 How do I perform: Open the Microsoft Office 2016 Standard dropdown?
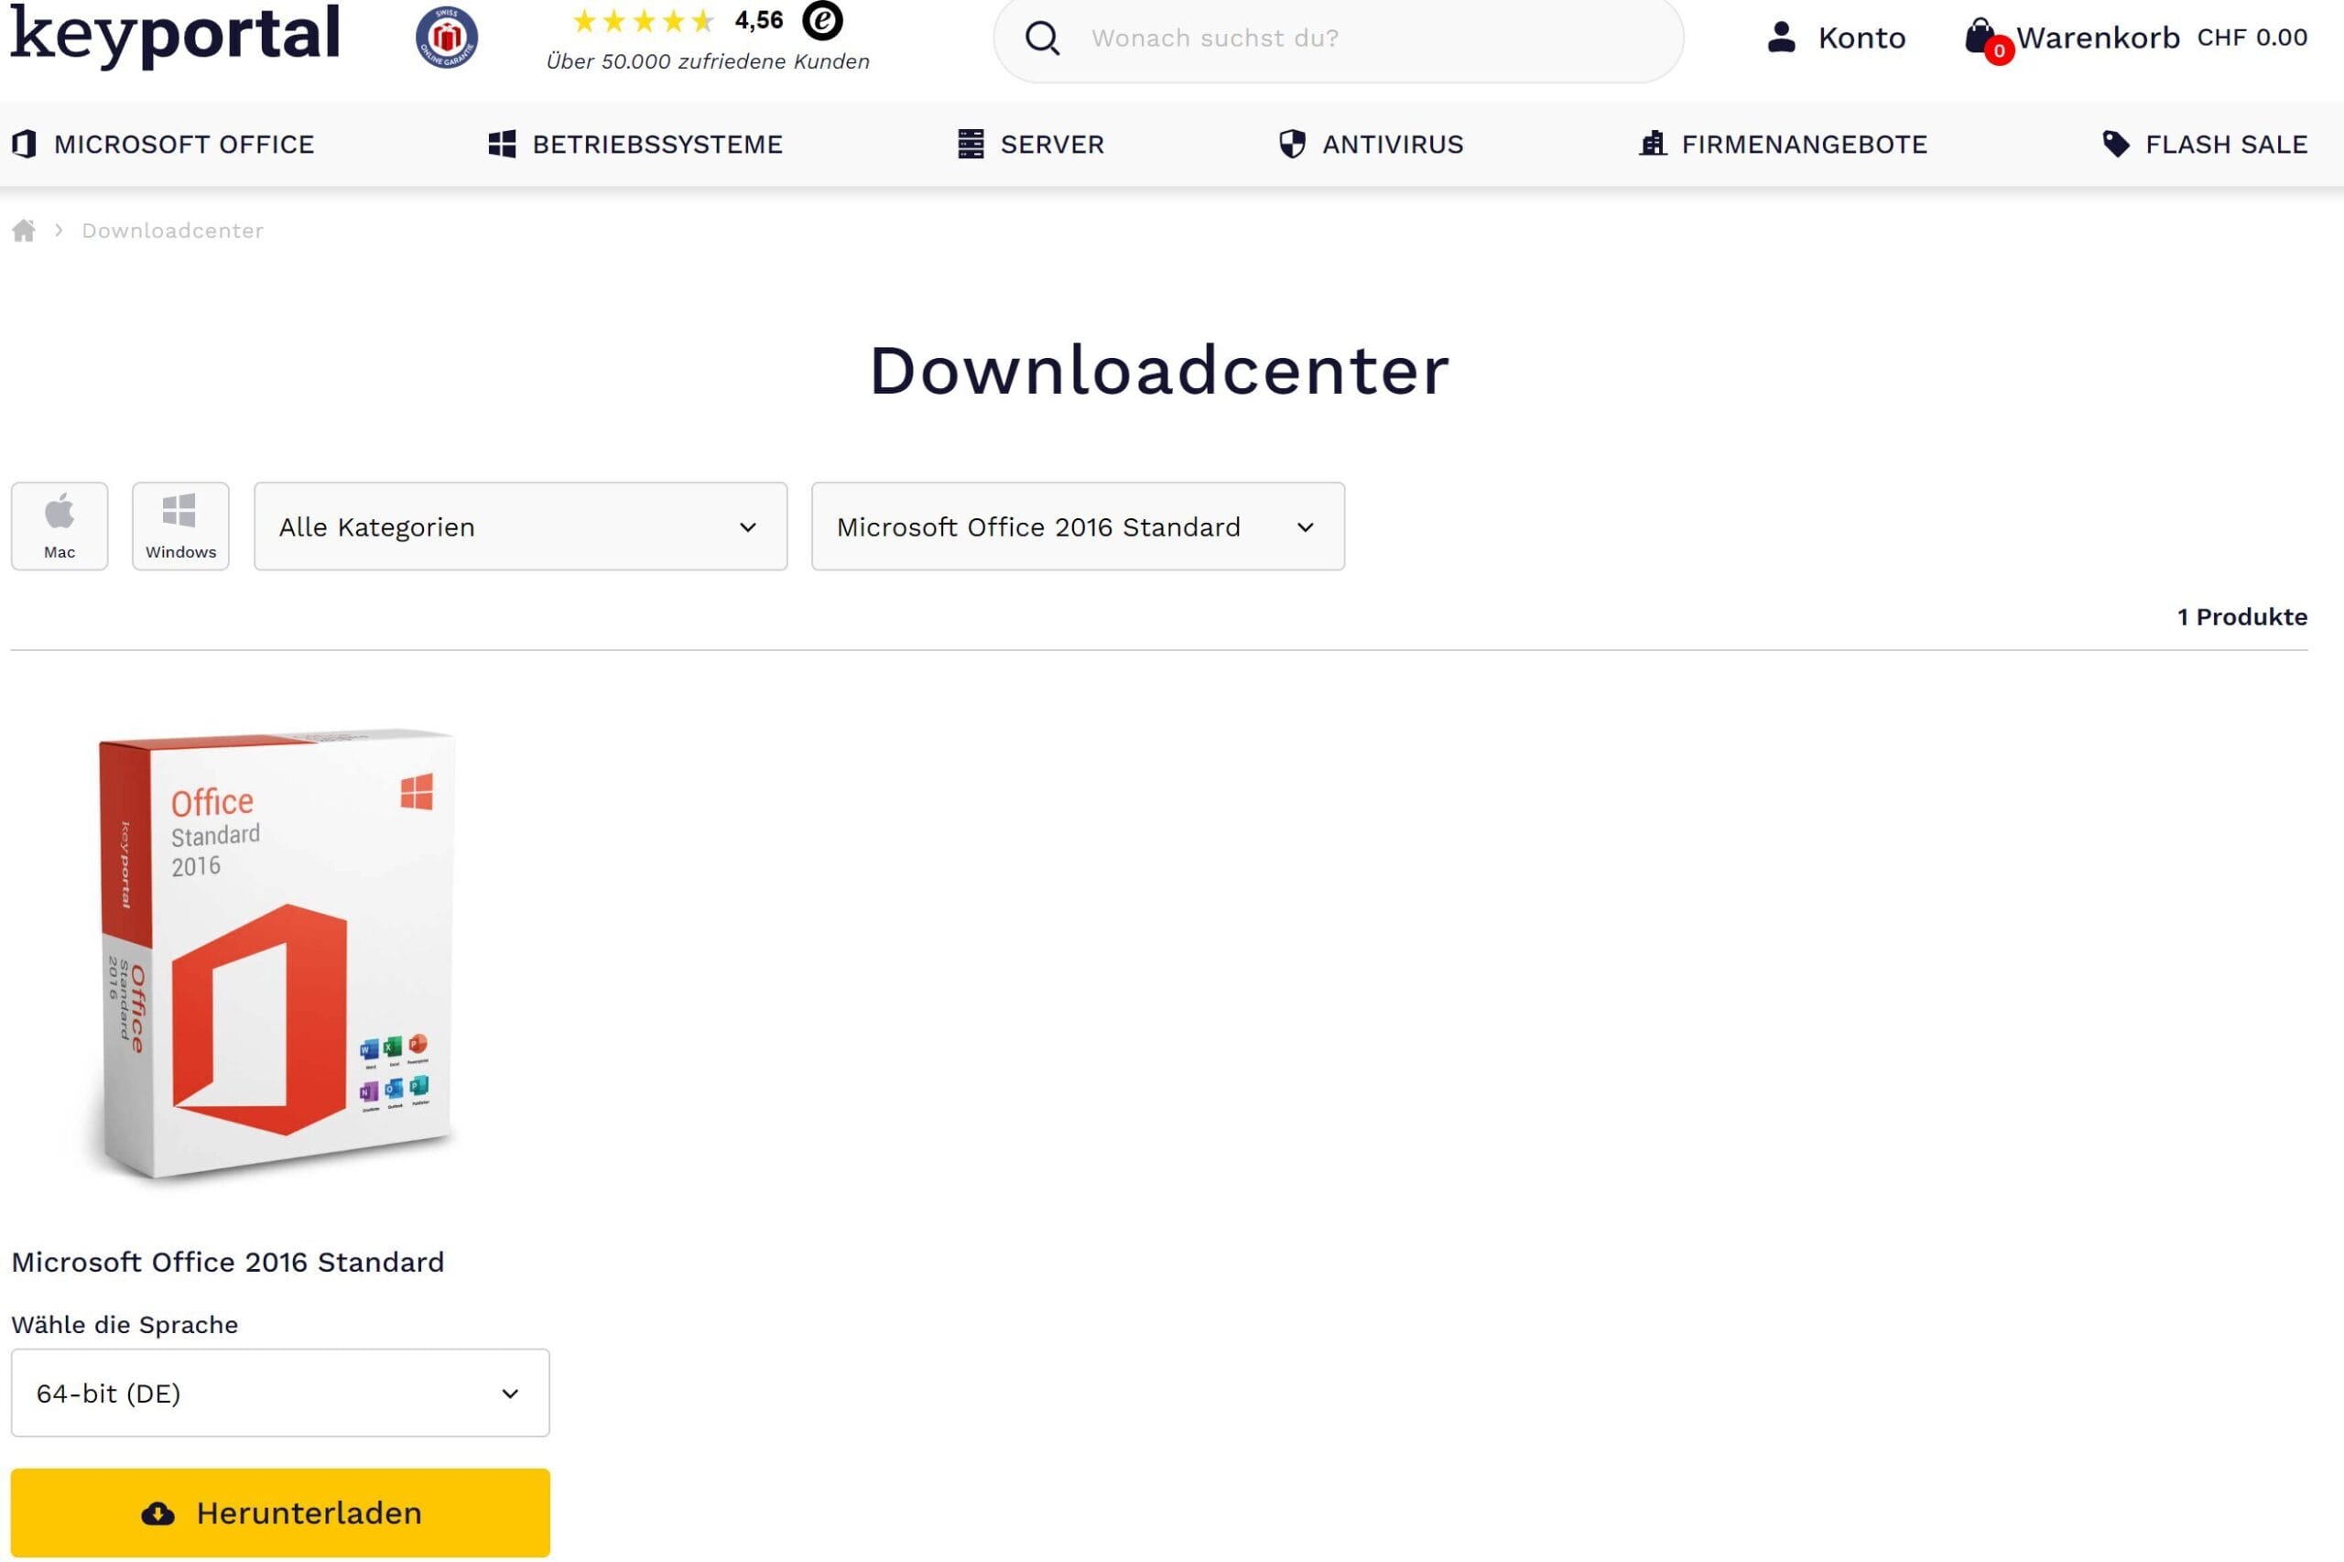(x=1077, y=527)
